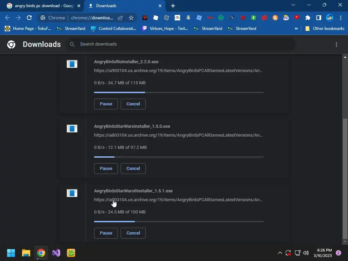Click the green RS circle extension icon
The width and height of the screenshot is (348, 261).
click(221, 18)
